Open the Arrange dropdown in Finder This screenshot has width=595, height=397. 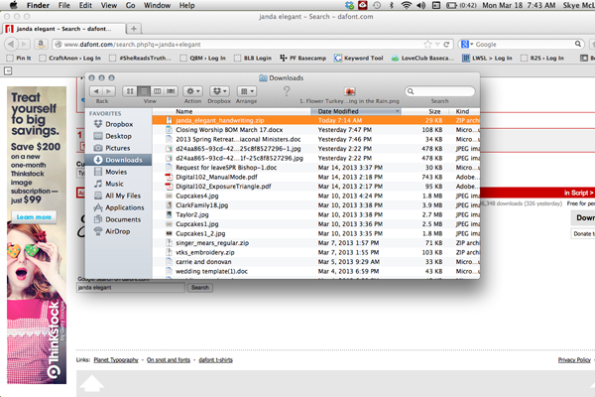click(x=247, y=91)
